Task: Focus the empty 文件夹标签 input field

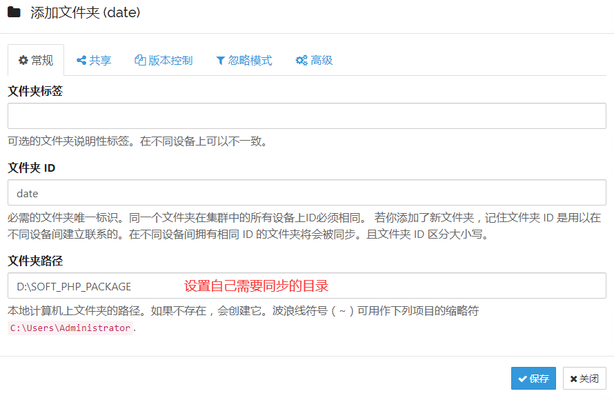Action: coord(306,116)
